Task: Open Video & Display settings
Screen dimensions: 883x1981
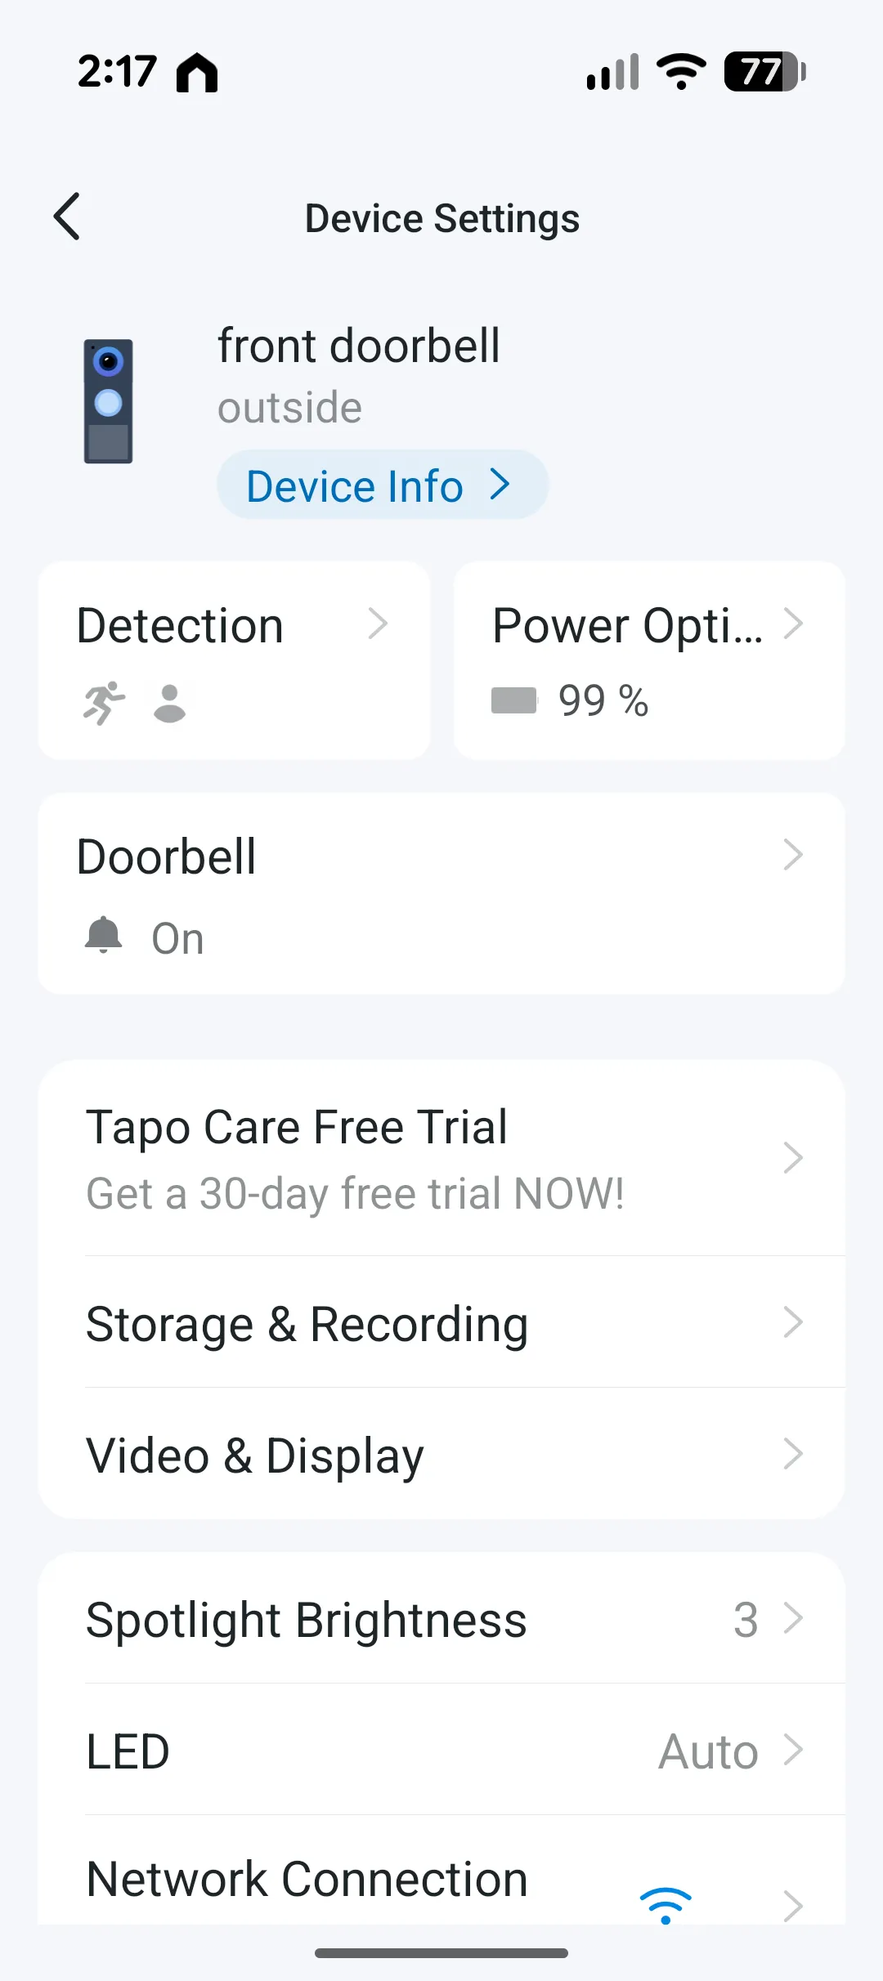Action: coord(441,1455)
